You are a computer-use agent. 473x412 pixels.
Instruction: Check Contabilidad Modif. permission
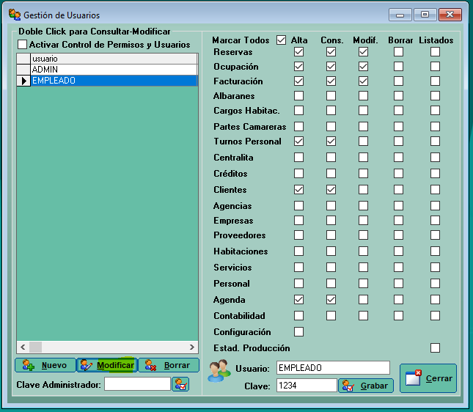(363, 315)
